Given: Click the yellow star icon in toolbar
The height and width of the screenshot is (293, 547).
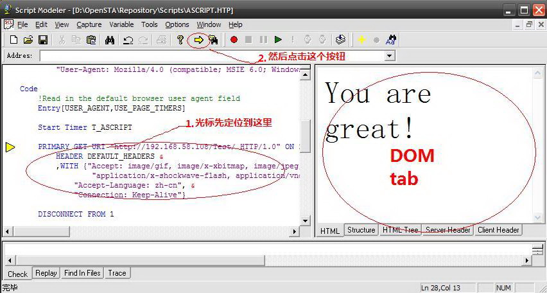Looking at the screenshot, I should coord(361,40).
